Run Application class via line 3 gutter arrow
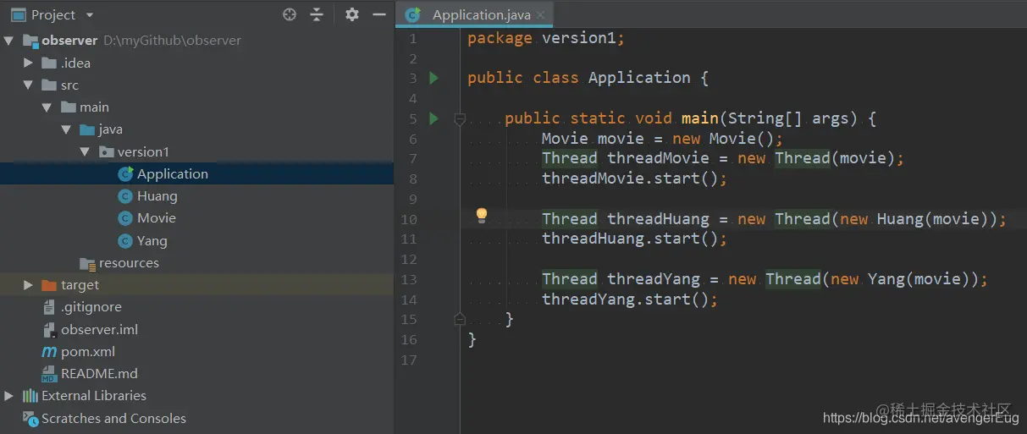This screenshot has width=1027, height=434. coord(434,78)
